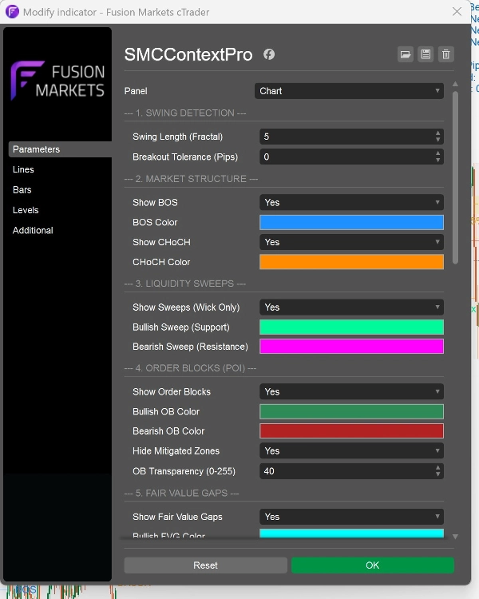
Task: Close the Modify indicator window
Action: (457, 12)
